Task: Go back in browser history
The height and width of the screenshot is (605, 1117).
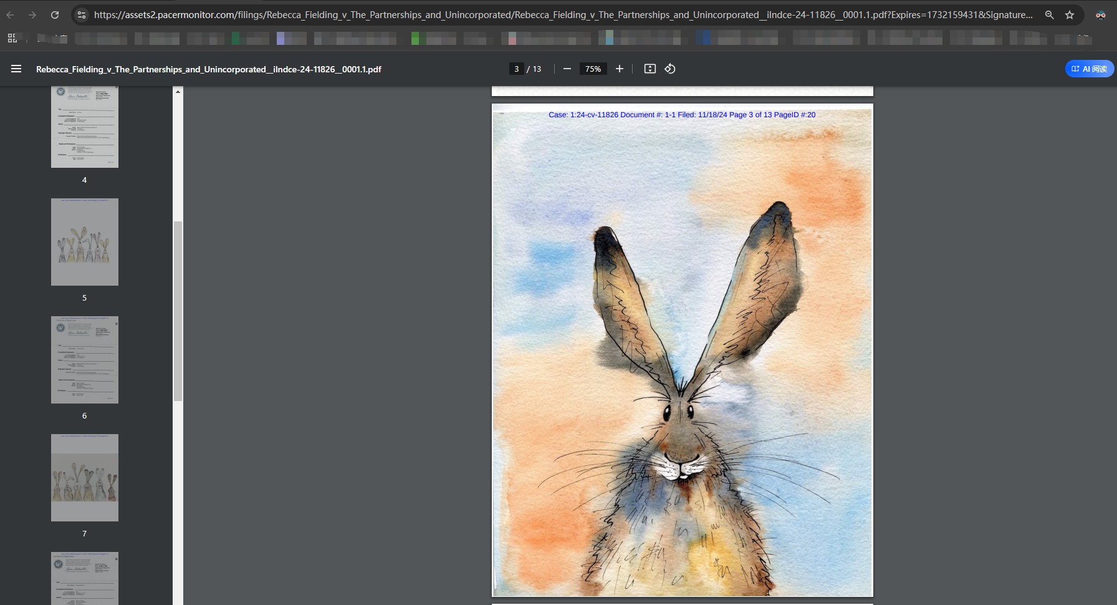Action: coord(10,15)
